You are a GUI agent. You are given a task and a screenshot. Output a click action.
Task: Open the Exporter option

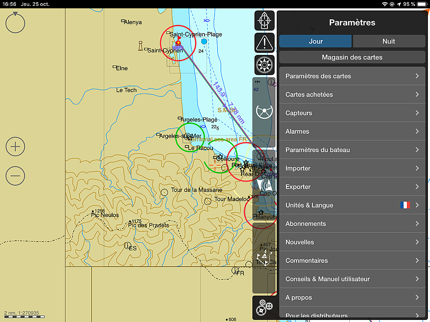[x=352, y=187]
